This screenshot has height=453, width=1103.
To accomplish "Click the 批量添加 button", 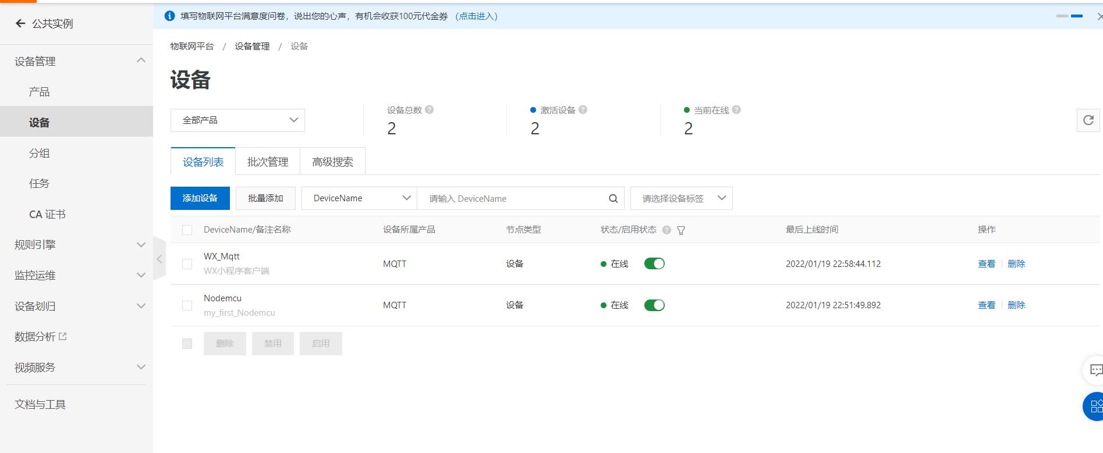I will (x=265, y=198).
